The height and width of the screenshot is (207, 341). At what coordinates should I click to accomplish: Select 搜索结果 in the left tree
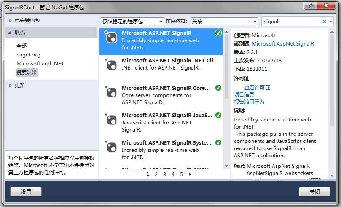(27, 72)
